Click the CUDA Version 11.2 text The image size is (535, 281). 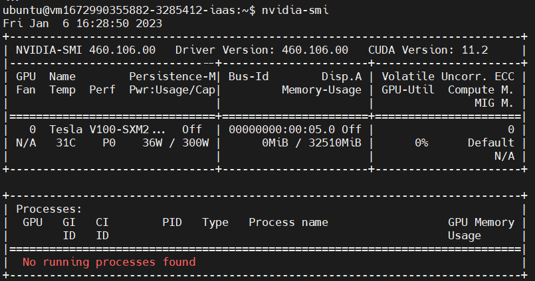(x=428, y=50)
